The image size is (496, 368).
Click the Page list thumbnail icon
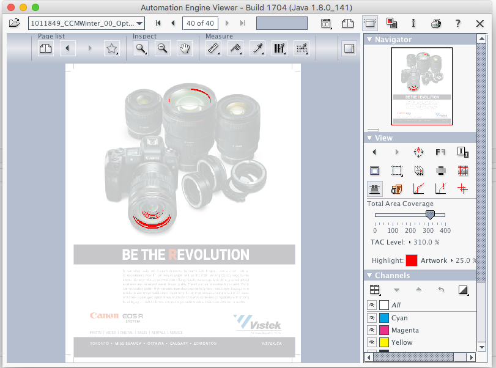(46, 48)
